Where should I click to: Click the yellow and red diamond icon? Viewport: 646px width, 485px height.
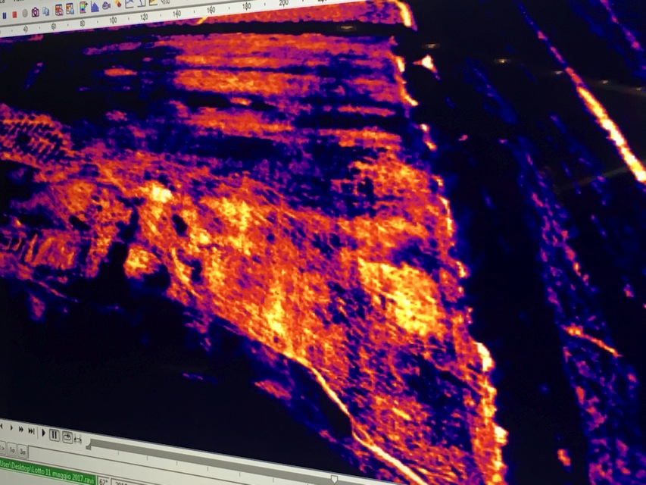(x=118, y=3)
